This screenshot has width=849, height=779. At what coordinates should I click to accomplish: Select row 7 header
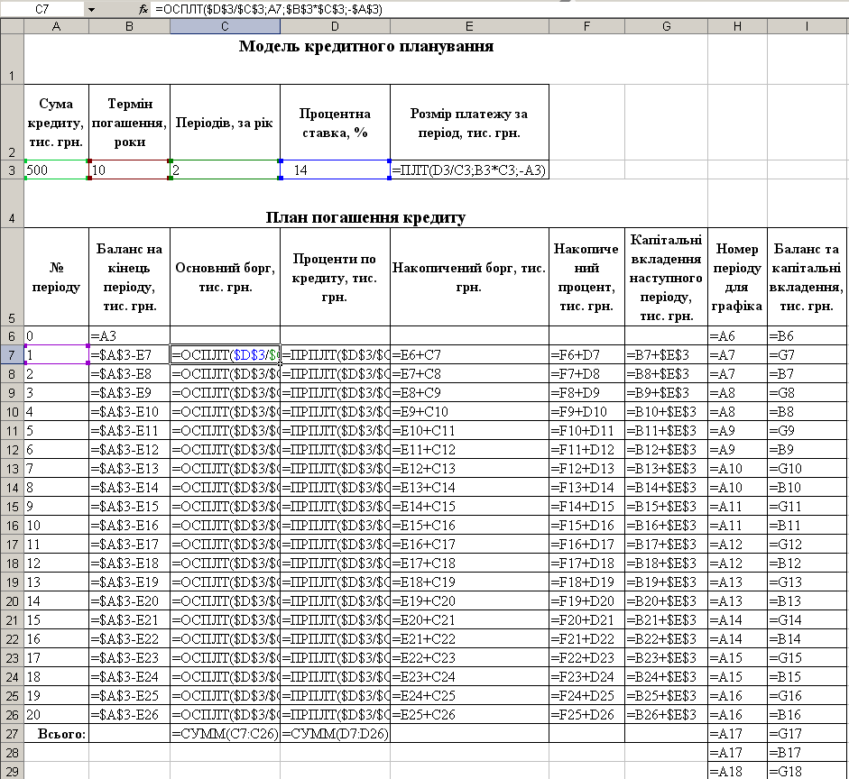point(12,355)
